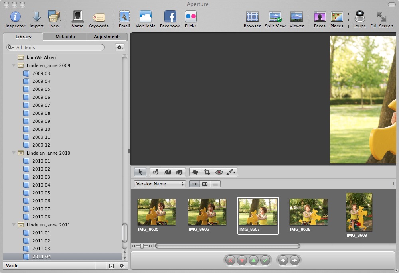399x273 pixels.
Task: Open the Inspector from the toolbar
Action: point(15,19)
